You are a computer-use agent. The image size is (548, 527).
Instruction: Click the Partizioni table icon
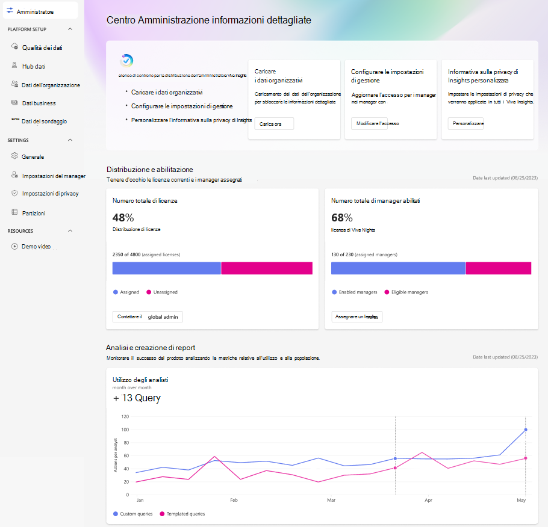[x=14, y=212]
